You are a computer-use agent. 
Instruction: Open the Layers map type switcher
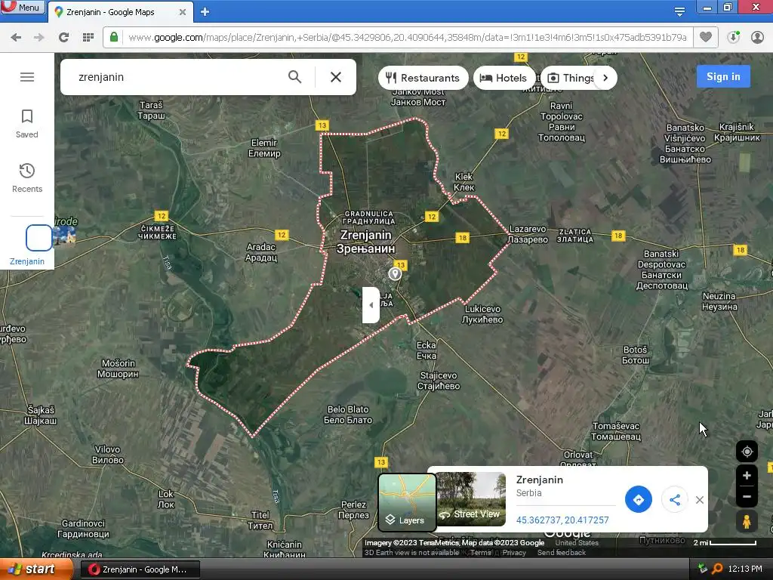click(x=407, y=501)
